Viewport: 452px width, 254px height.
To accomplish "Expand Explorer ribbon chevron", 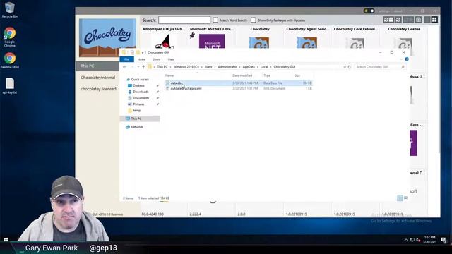I will pyautogui.click(x=401, y=59).
